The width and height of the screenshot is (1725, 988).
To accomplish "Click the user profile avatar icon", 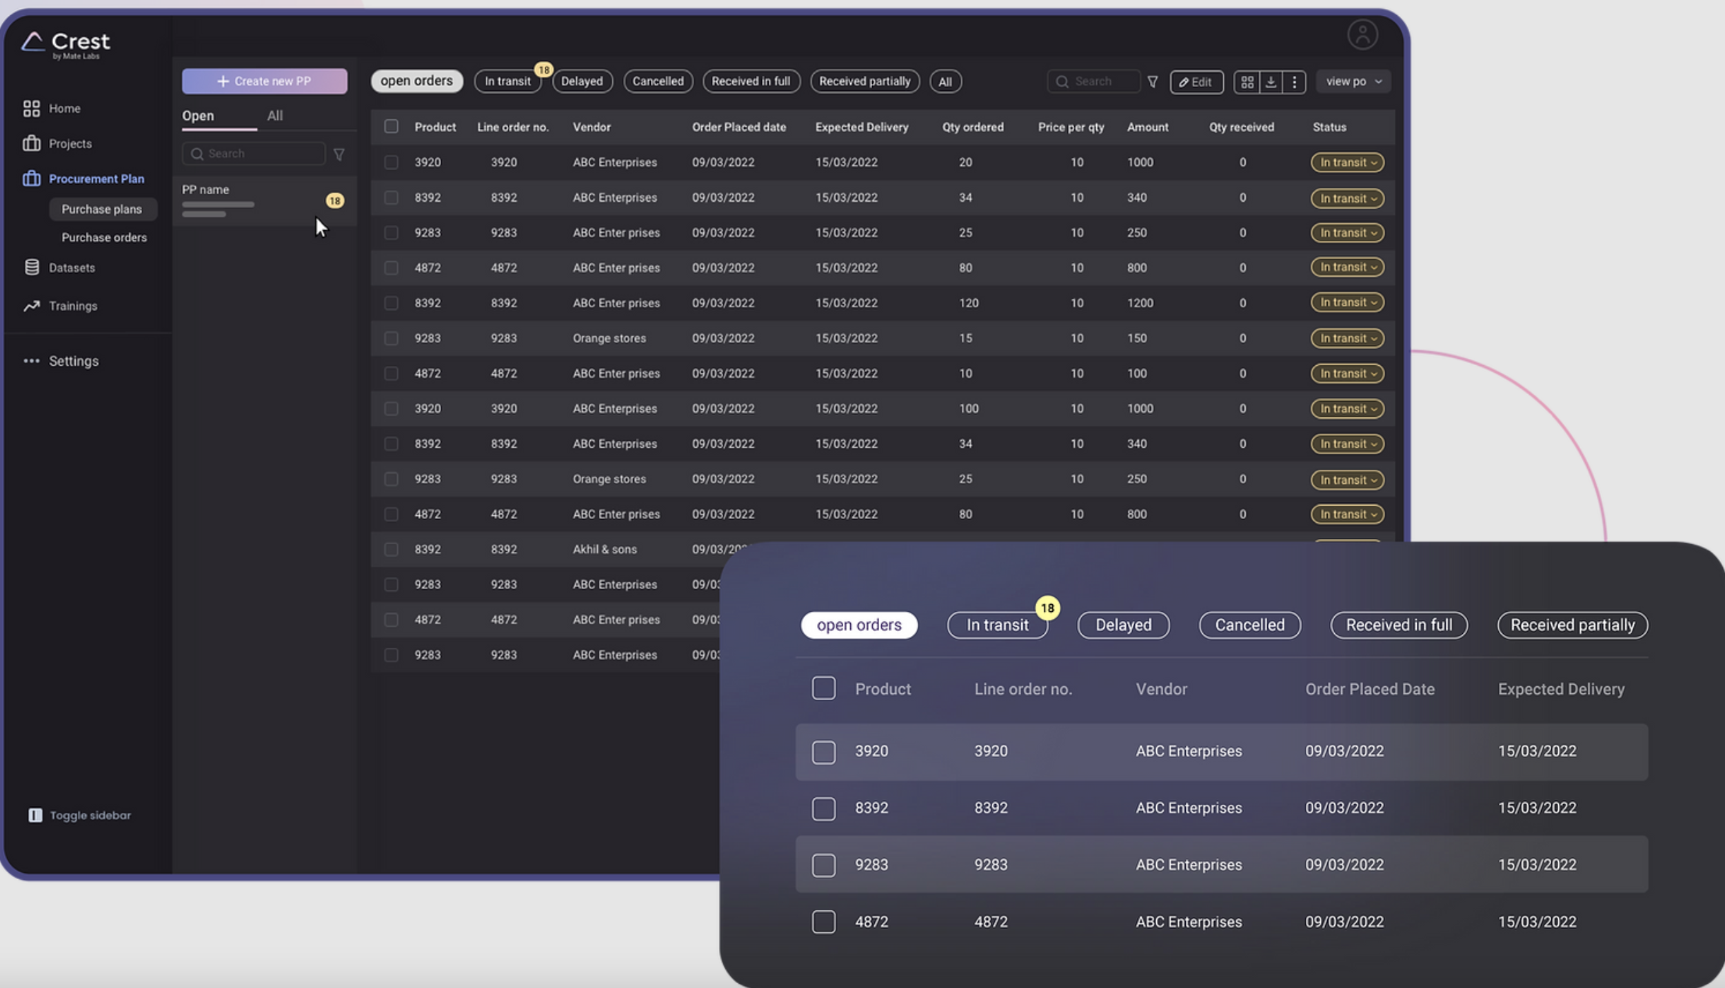I will point(1362,34).
